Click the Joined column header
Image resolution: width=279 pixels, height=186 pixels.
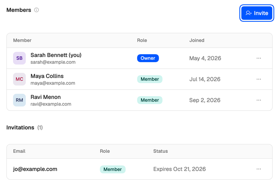[197, 40]
